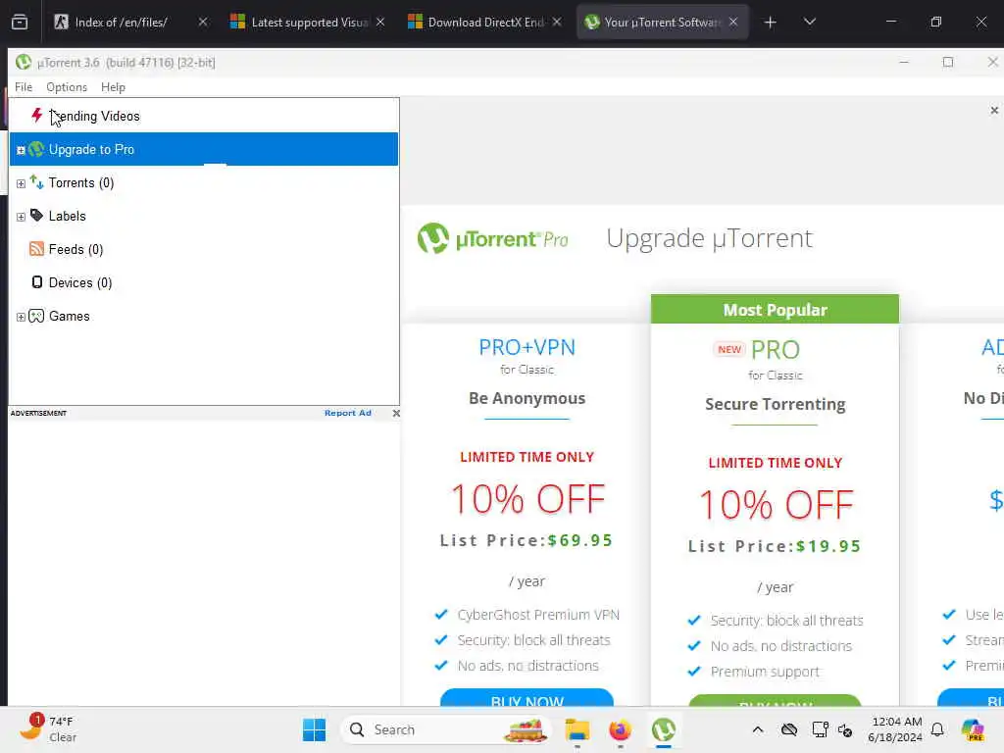Click the display tray icon
The image size is (1004, 753).
820,729
